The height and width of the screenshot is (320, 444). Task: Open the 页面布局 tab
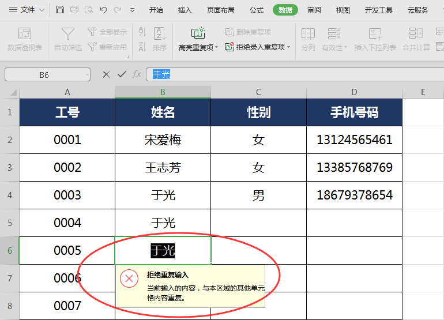click(x=221, y=10)
